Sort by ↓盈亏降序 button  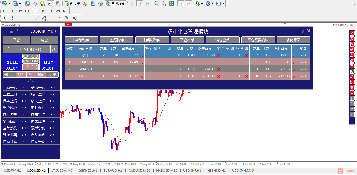pyautogui.click(x=117, y=40)
